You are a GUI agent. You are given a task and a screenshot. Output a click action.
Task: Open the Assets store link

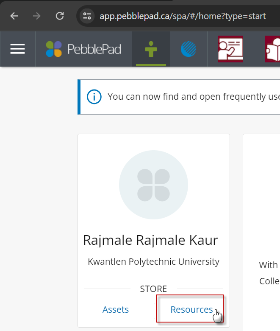click(x=116, y=310)
